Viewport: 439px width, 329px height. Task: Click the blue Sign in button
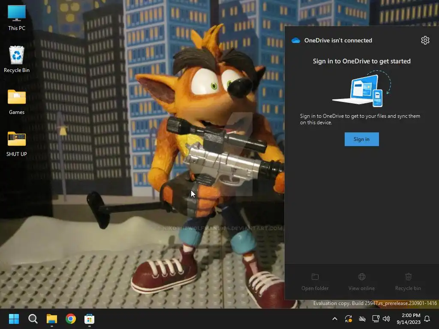[x=361, y=139]
